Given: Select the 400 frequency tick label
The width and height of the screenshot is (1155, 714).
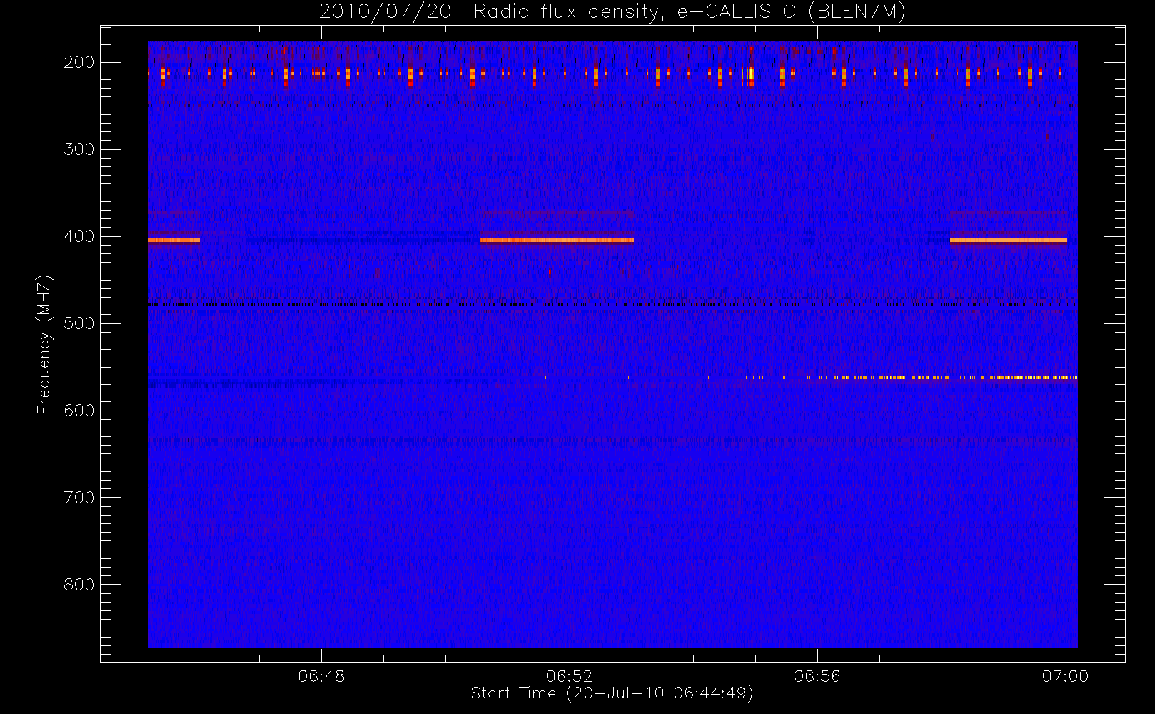Looking at the screenshot, I should pos(79,236).
